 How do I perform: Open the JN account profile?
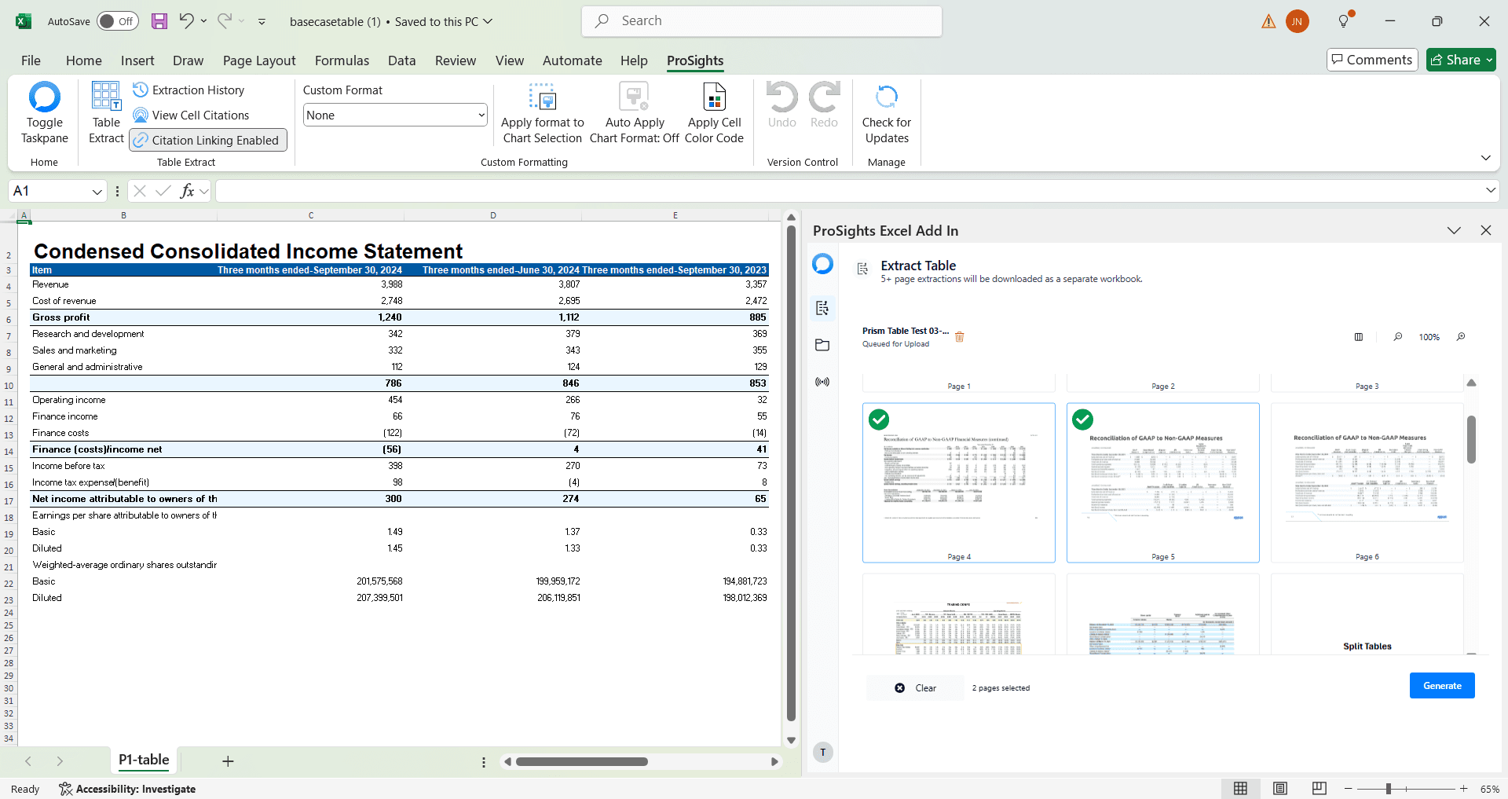[1298, 22]
